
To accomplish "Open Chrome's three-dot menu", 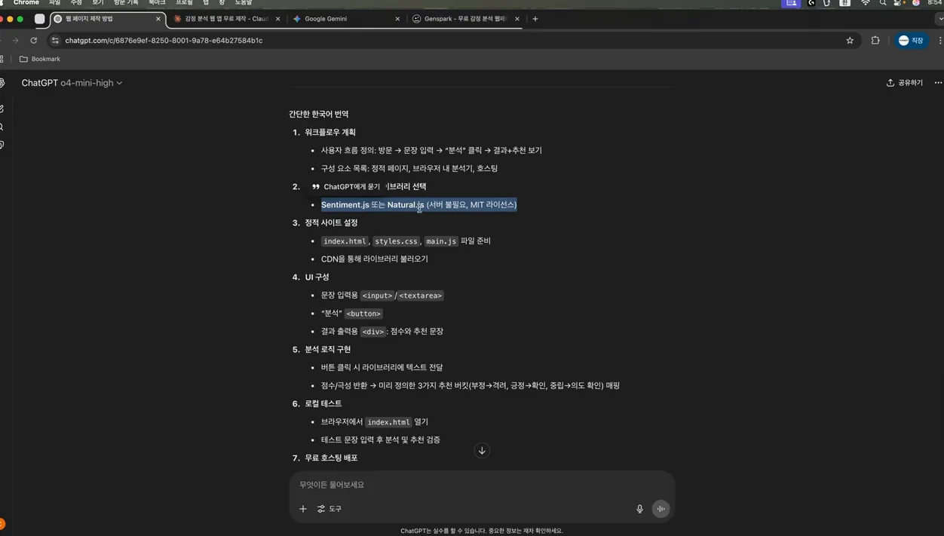I will pyautogui.click(x=940, y=41).
